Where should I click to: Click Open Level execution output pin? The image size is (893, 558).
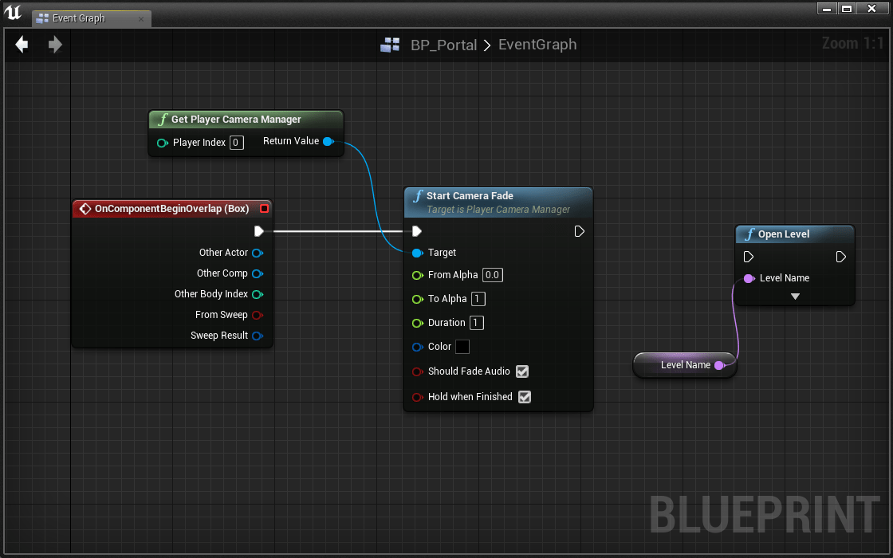840,257
